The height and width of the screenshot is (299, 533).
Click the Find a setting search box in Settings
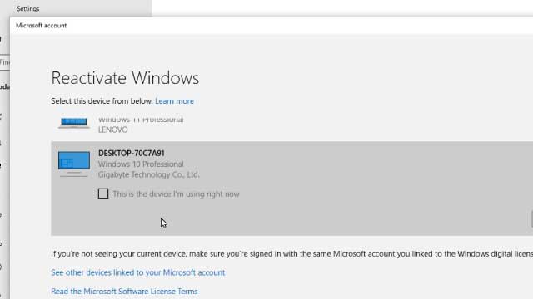point(4,62)
